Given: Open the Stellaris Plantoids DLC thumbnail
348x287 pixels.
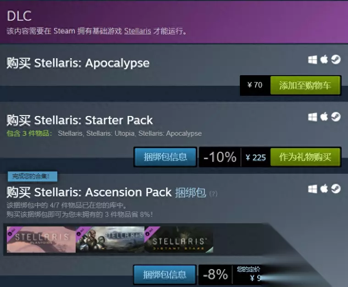Looking at the screenshot, I should coord(41,239).
